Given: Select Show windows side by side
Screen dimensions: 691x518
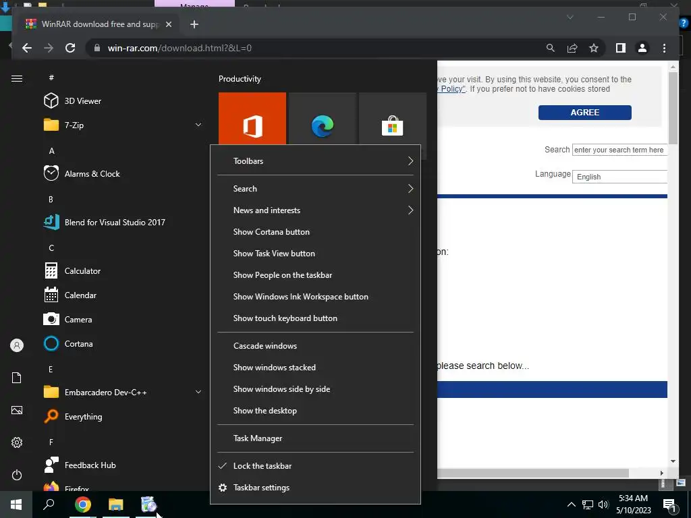Looking at the screenshot, I should click(x=316, y=389).
